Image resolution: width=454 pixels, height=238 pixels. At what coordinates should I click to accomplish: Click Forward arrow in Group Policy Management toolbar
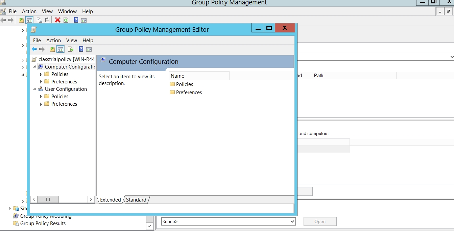point(11,20)
